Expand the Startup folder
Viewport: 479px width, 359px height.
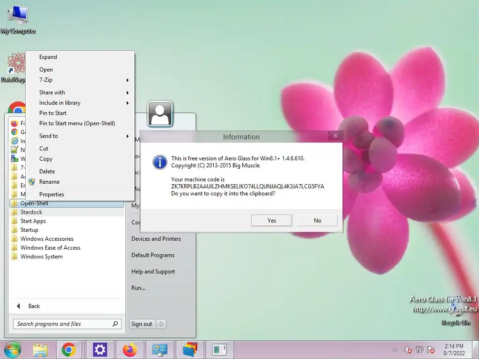click(x=67, y=230)
